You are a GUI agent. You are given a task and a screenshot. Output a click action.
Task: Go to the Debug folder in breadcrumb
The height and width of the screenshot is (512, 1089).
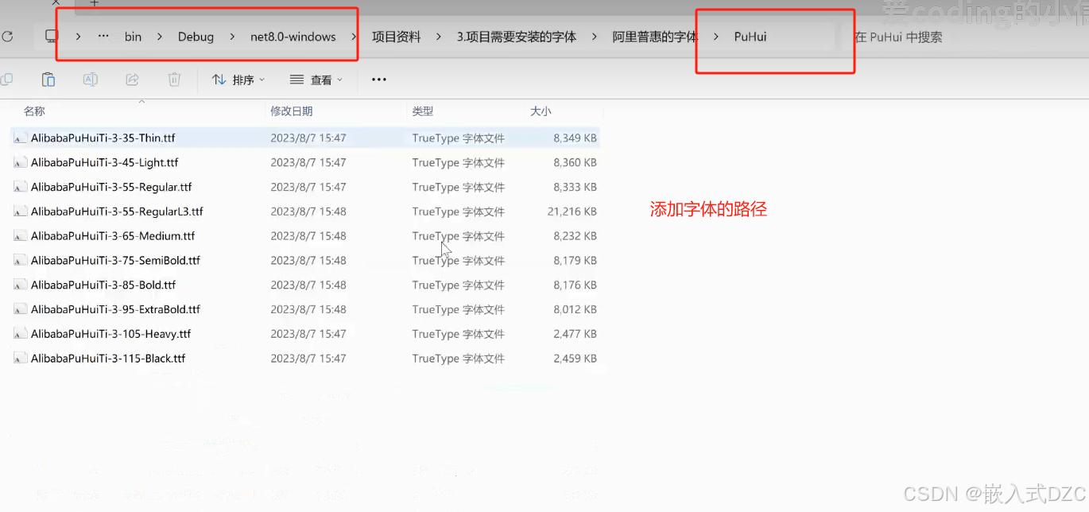[196, 37]
